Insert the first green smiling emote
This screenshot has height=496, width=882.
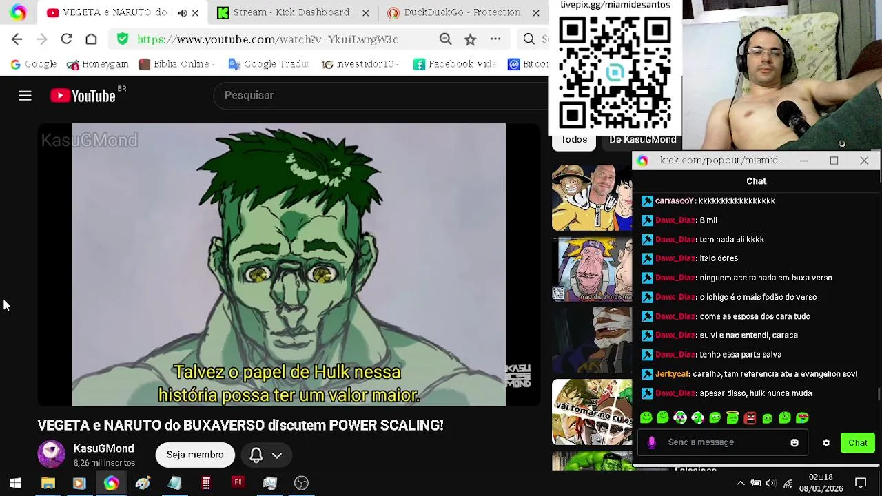coord(646,417)
